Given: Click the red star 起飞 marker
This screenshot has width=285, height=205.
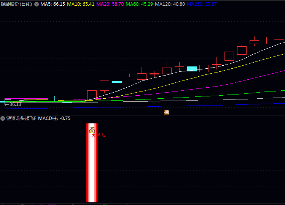Looking at the screenshot, I should pos(98,135).
